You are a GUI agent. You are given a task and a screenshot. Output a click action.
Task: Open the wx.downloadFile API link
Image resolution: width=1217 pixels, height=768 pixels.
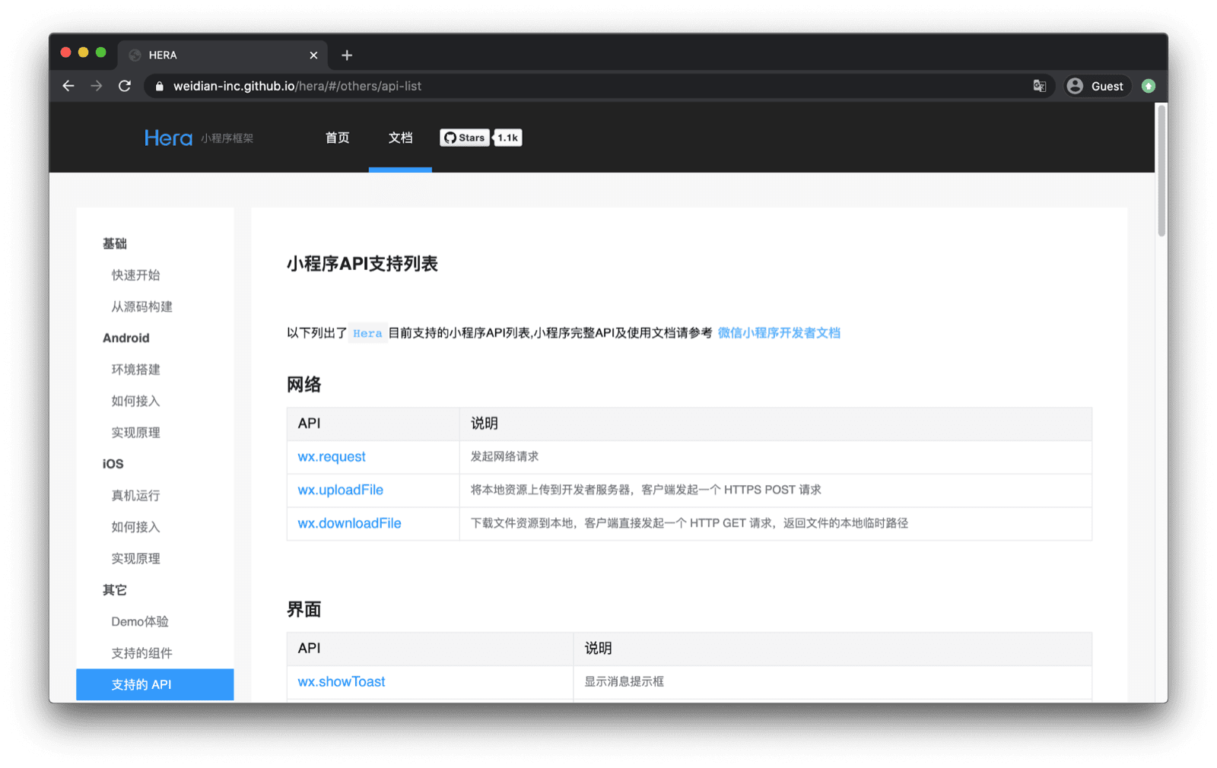[x=349, y=523]
